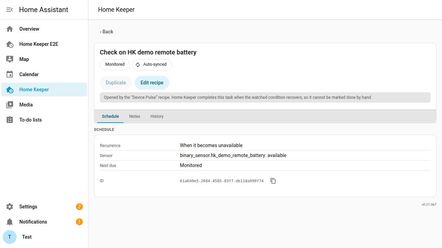Screen dimensions: 442x248
Task: Click the Home Keeper E2E sidebar icon
Action: pos(10,44)
